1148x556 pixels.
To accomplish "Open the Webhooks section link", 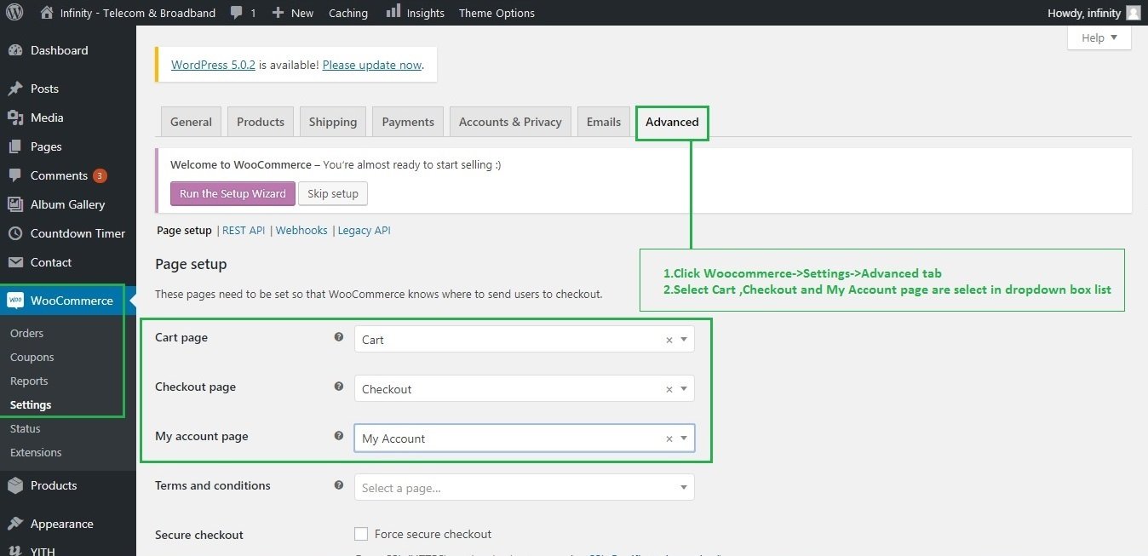I will pos(301,230).
